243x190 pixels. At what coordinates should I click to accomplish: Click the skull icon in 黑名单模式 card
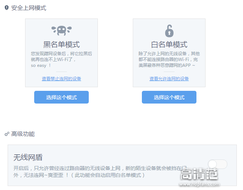pyautogui.click(x=61, y=30)
